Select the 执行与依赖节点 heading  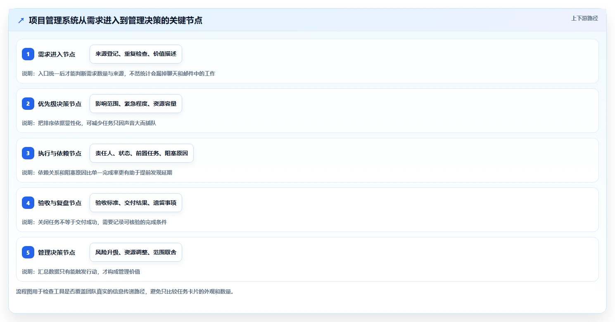pyautogui.click(x=59, y=153)
